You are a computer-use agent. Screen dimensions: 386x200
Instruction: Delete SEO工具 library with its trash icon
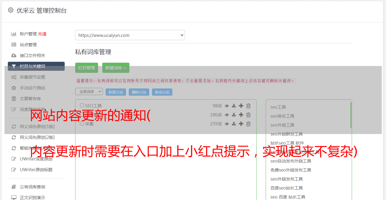click(x=249, y=106)
